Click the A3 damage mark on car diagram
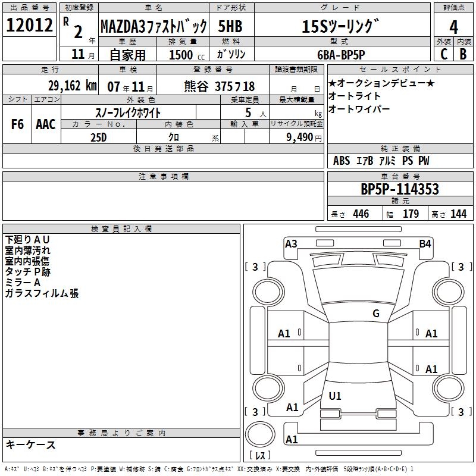The height and width of the screenshot is (476, 476). 291,243
